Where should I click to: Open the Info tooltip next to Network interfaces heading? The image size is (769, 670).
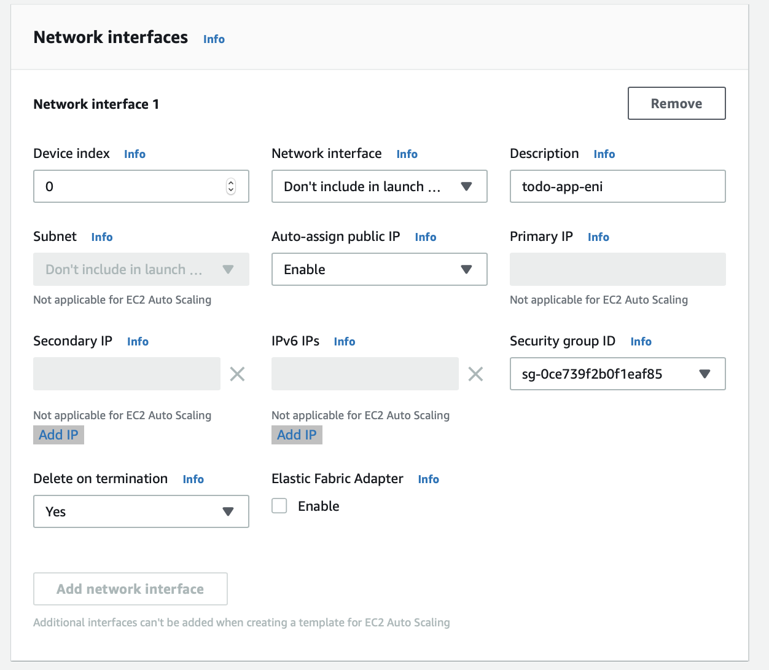[213, 39]
